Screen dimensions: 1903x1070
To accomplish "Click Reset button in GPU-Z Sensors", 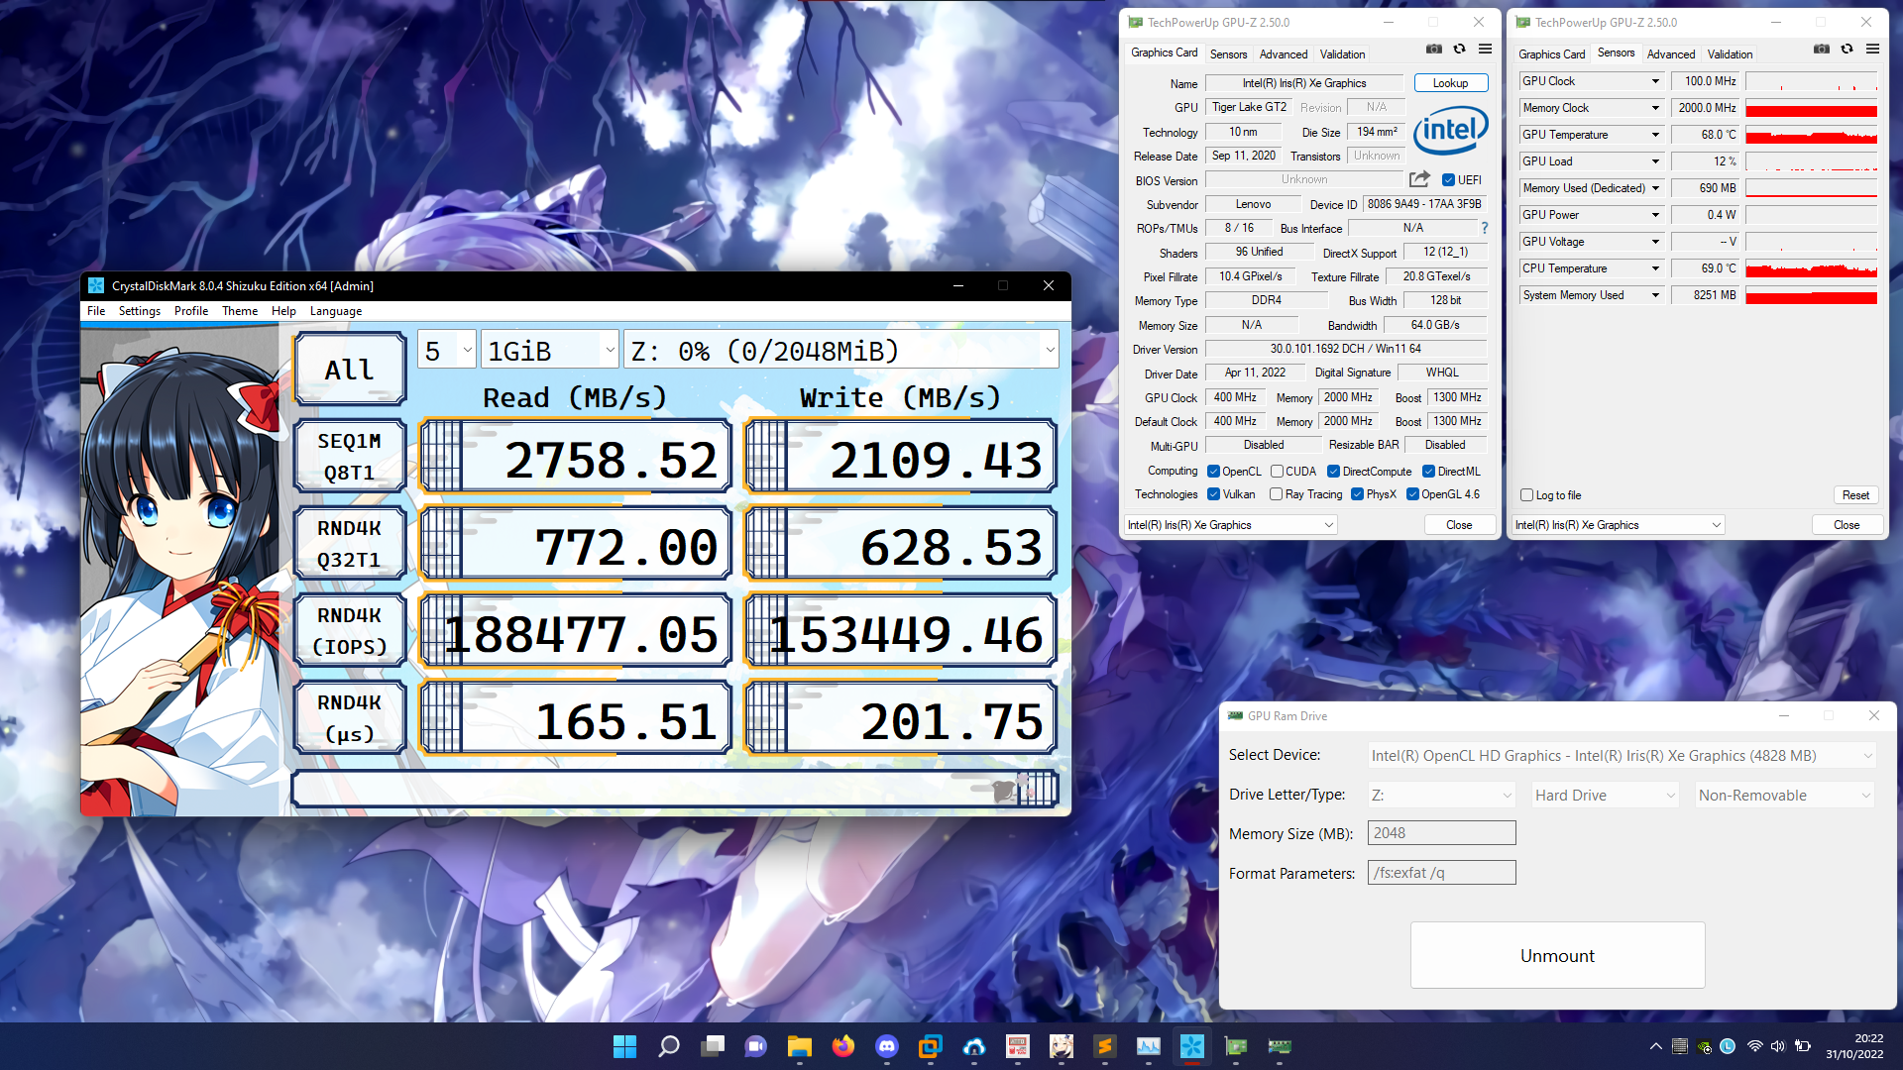I will (1855, 495).
